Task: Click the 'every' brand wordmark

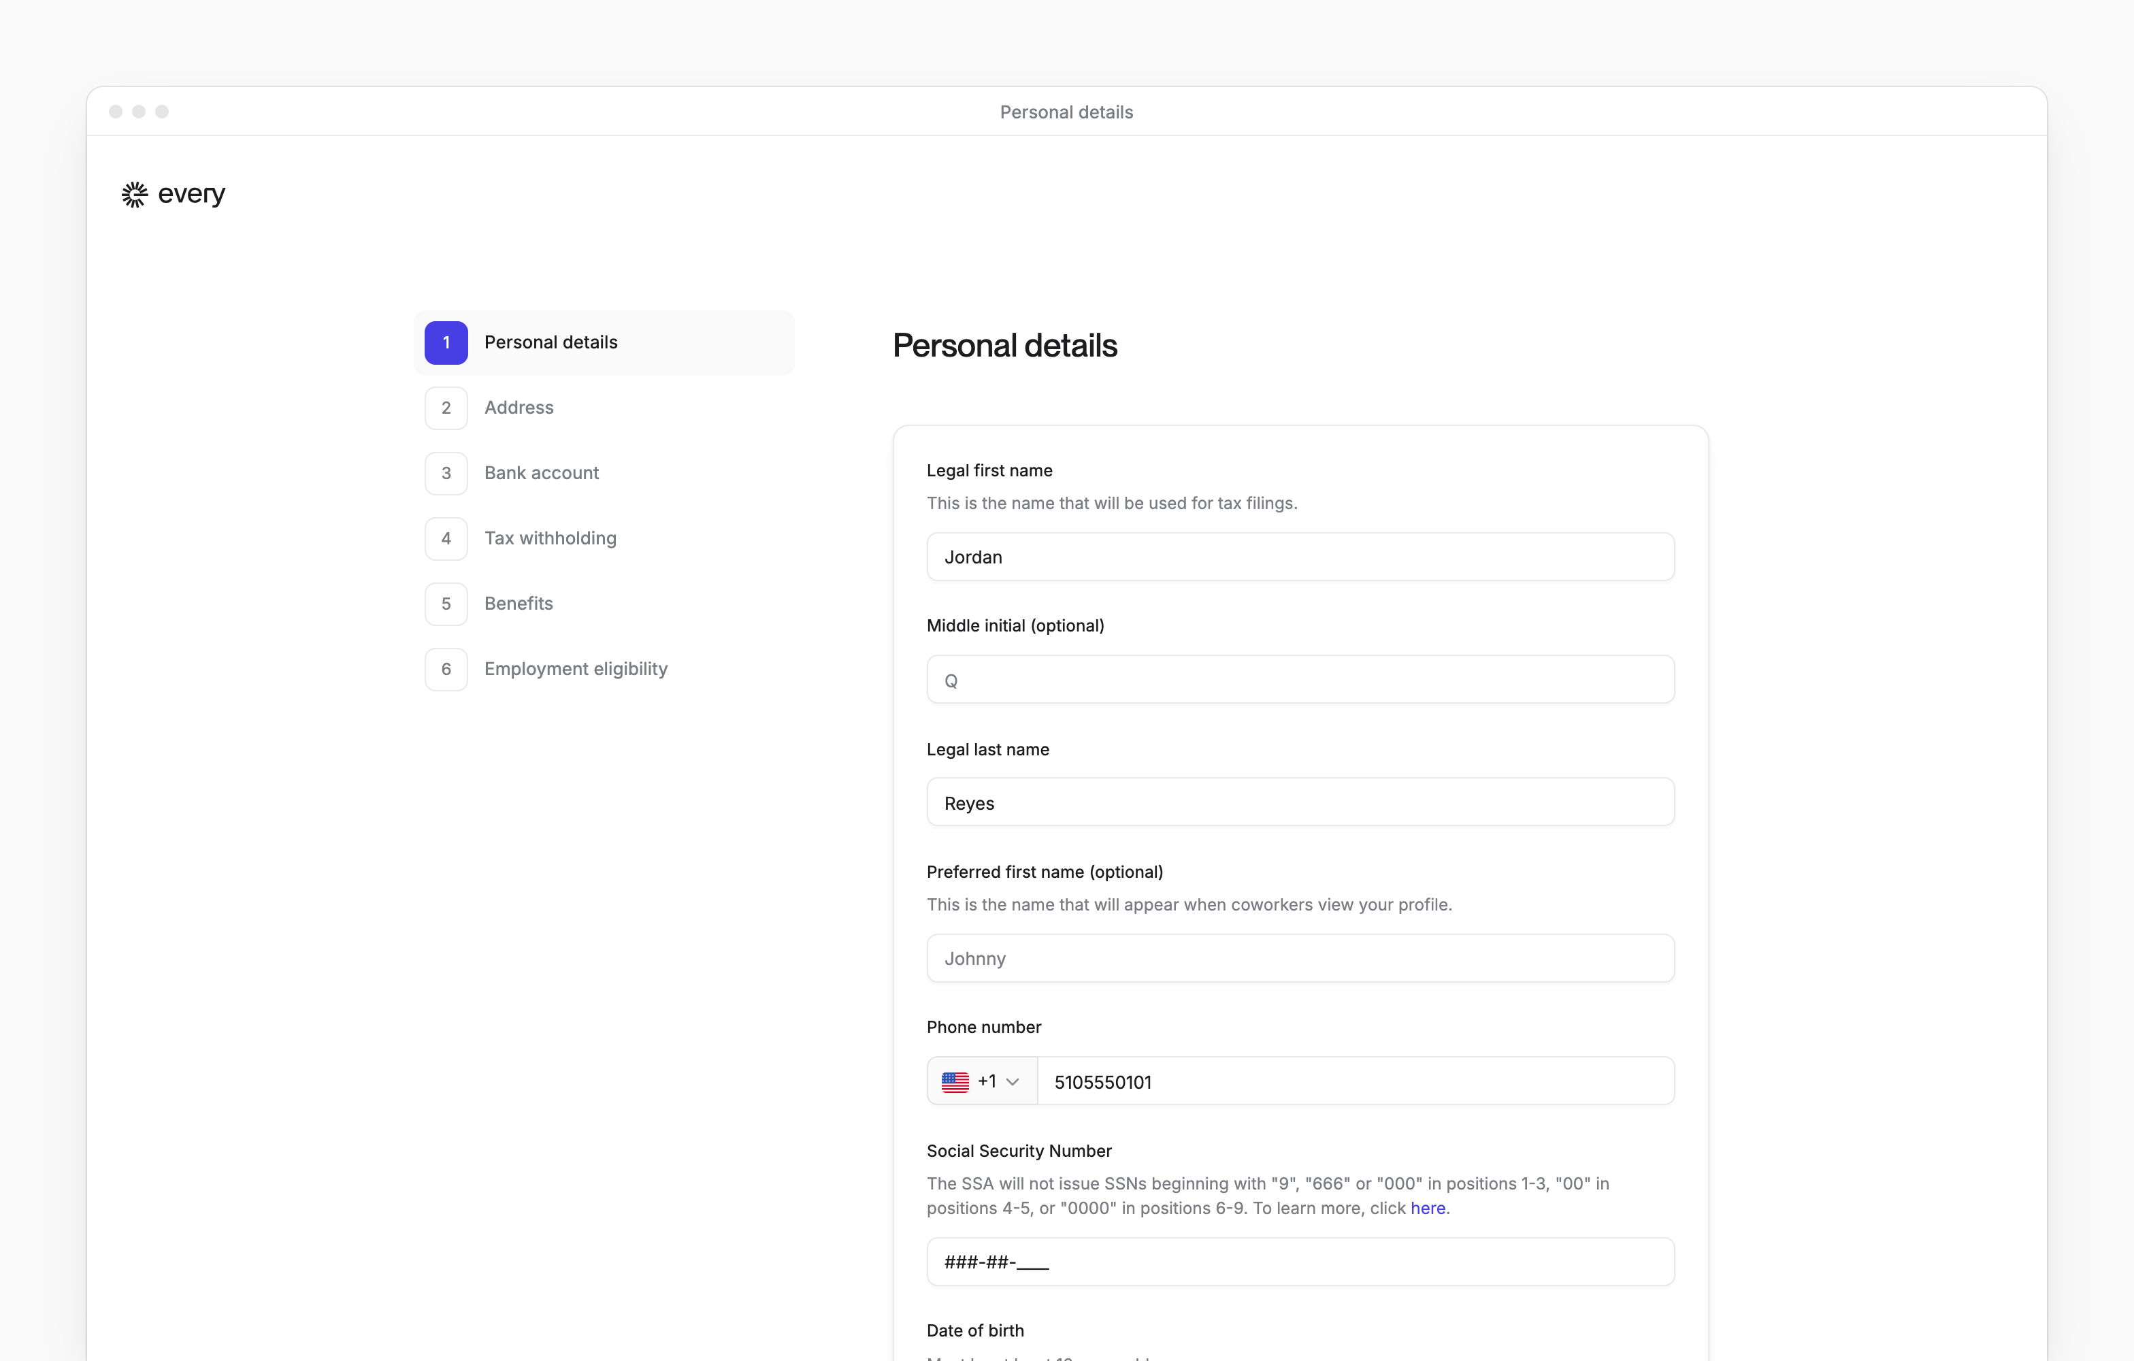Action: 191,194
